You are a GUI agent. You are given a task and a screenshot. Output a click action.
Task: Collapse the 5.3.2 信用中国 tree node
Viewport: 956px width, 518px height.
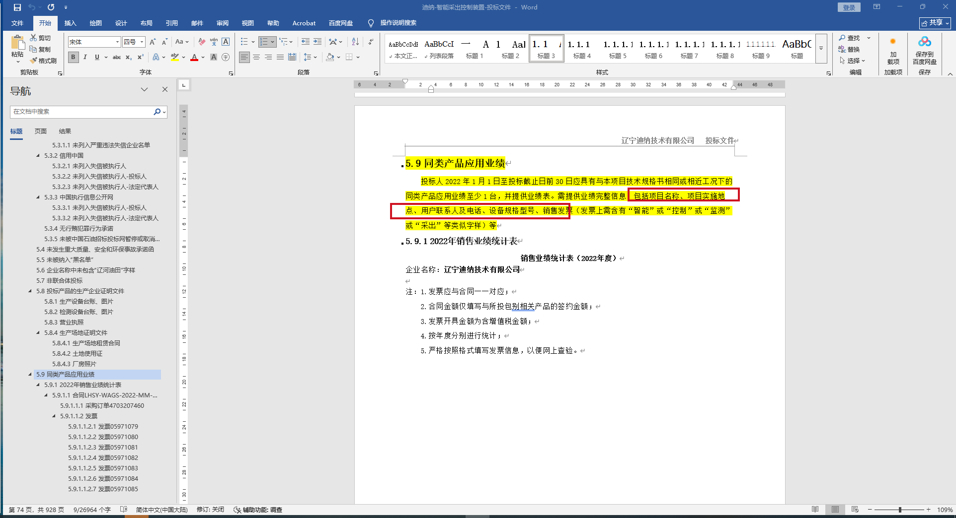[x=38, y=155]
